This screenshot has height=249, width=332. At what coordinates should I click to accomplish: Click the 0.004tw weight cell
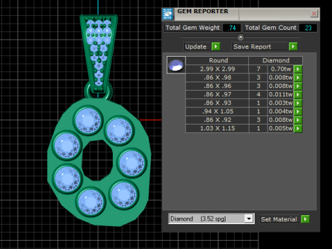point(281,111)
